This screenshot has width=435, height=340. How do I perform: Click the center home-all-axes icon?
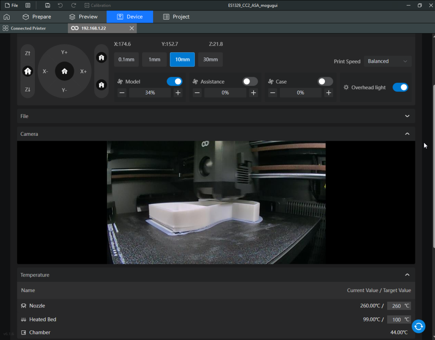click(64, 71)
